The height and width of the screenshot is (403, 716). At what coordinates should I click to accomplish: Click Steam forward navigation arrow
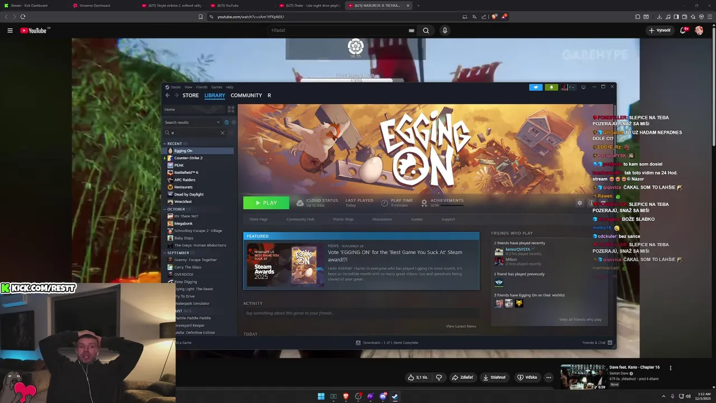[176, 95]
